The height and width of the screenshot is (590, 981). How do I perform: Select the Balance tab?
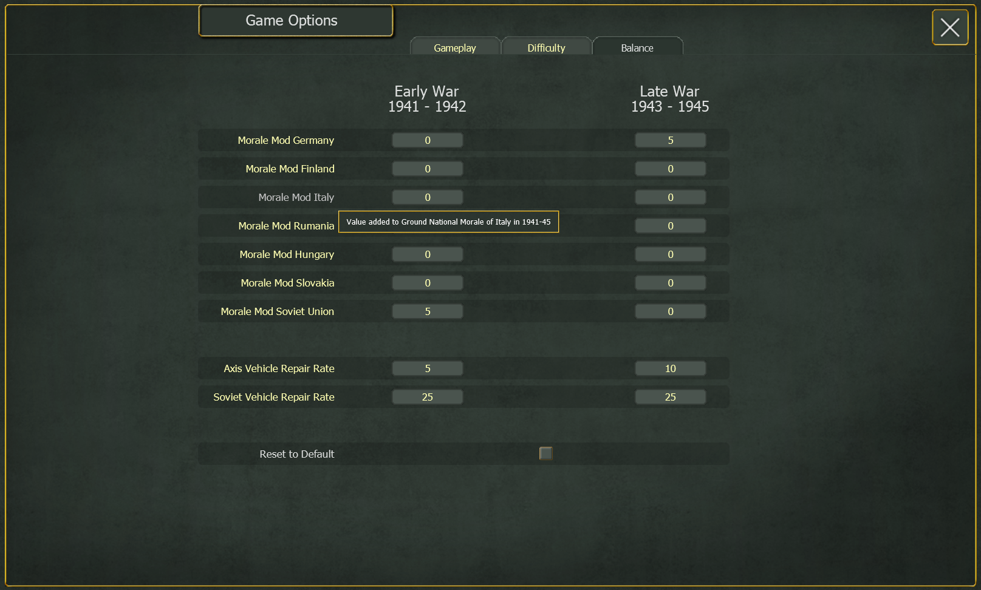(x=637, y=48)
